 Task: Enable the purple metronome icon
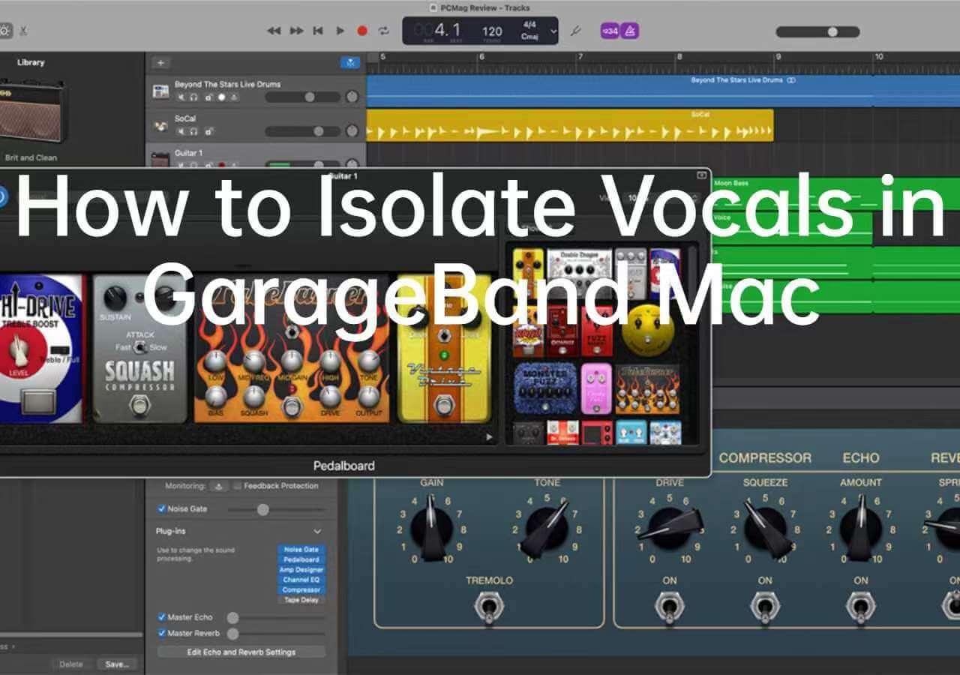pyautogui.click(x=629, y=31)
